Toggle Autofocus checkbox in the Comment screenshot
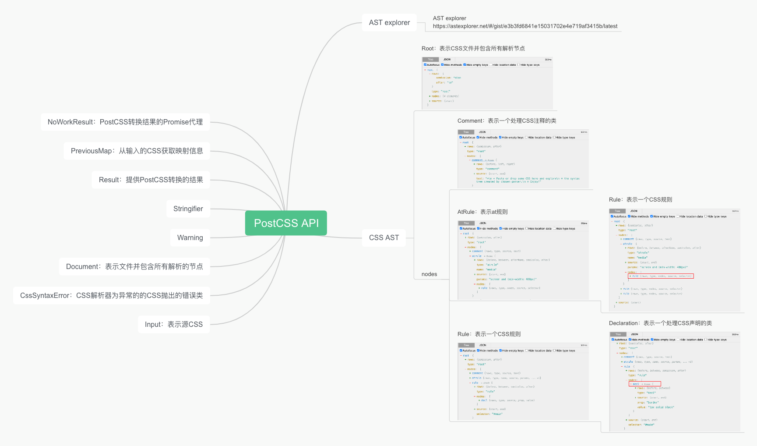 (x=461, y=138)
